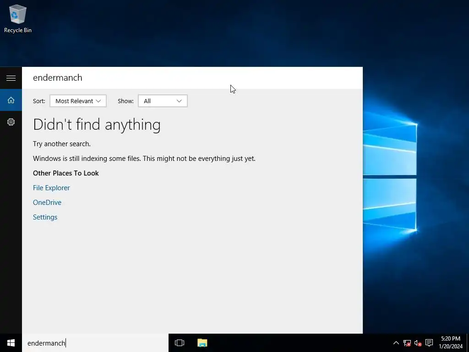The height and width of the screenshot is (352, 469).
Task: Click the Other Places To Look heading
Action: 66,173
